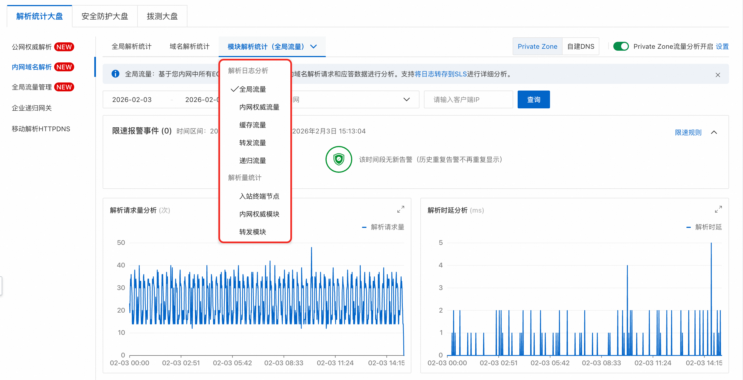Open the network selector dropdown
Viewport: 743px width, 380px height.
[x=406, y=100]
